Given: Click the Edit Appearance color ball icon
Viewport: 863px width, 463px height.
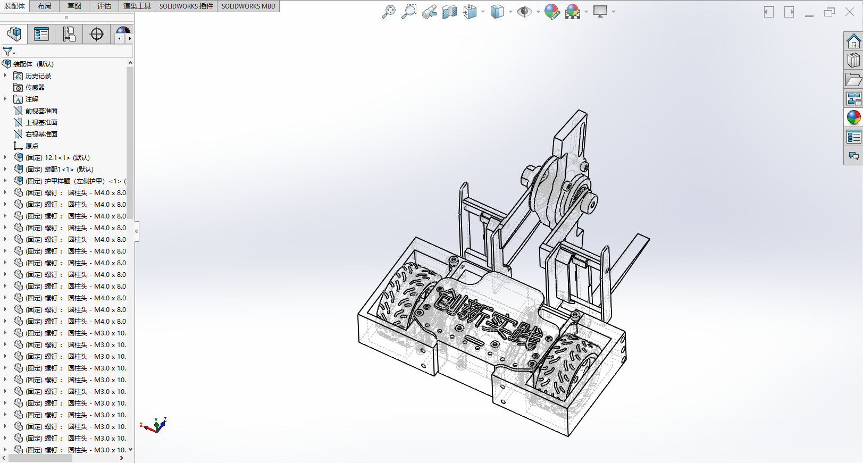Looking at the screenshot, I should [552, 11].
